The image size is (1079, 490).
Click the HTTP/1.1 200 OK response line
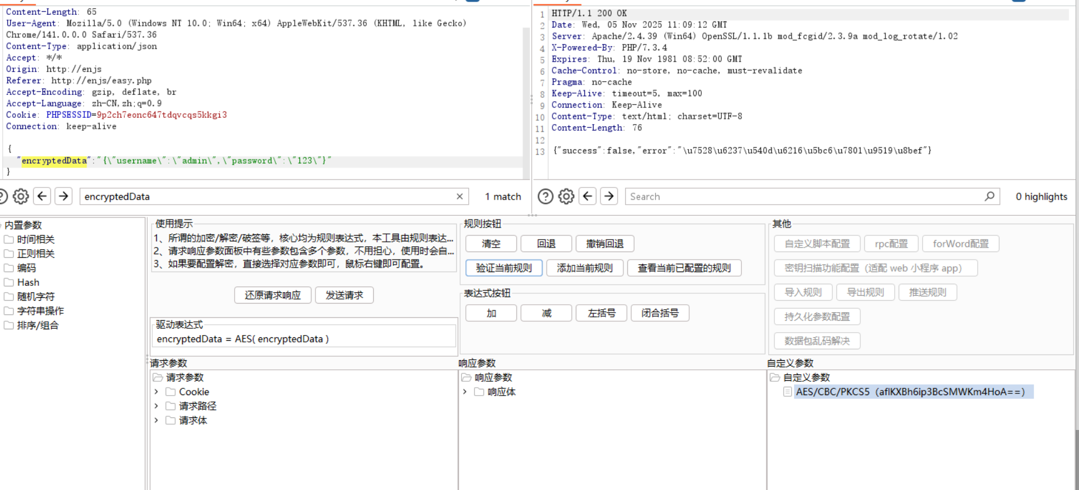[589, 13]
